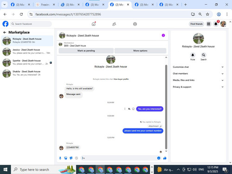Switch to the first Facebook browser tab

pos(20,5)
